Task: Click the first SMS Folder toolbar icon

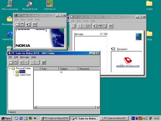Action: tap(11, 62)
